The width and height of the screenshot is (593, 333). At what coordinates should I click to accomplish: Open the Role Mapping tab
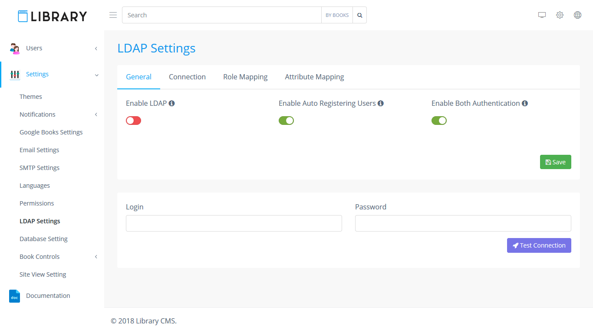(245, 77)
